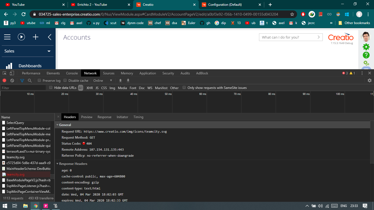Collapse the Response Headers section
The height and width of the screenshot is (210, 374).
coord(57,164)
